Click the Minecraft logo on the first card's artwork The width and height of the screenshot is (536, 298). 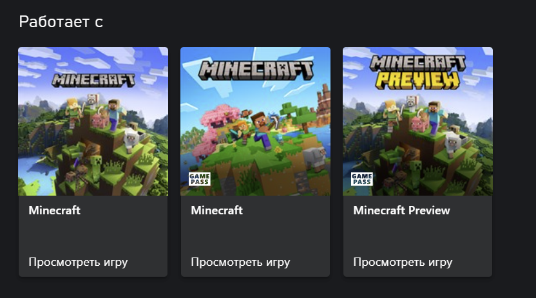(93, 80)
